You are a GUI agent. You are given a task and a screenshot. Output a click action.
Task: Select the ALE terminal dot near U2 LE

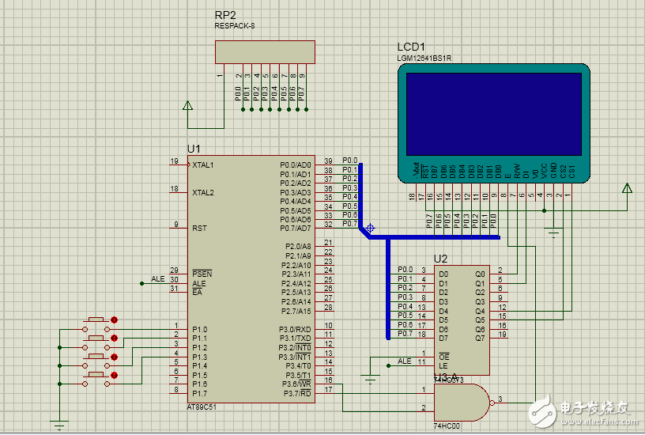(388, 365)
